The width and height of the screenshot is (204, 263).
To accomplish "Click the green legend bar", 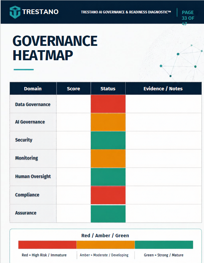I will (x=164, y=245).
